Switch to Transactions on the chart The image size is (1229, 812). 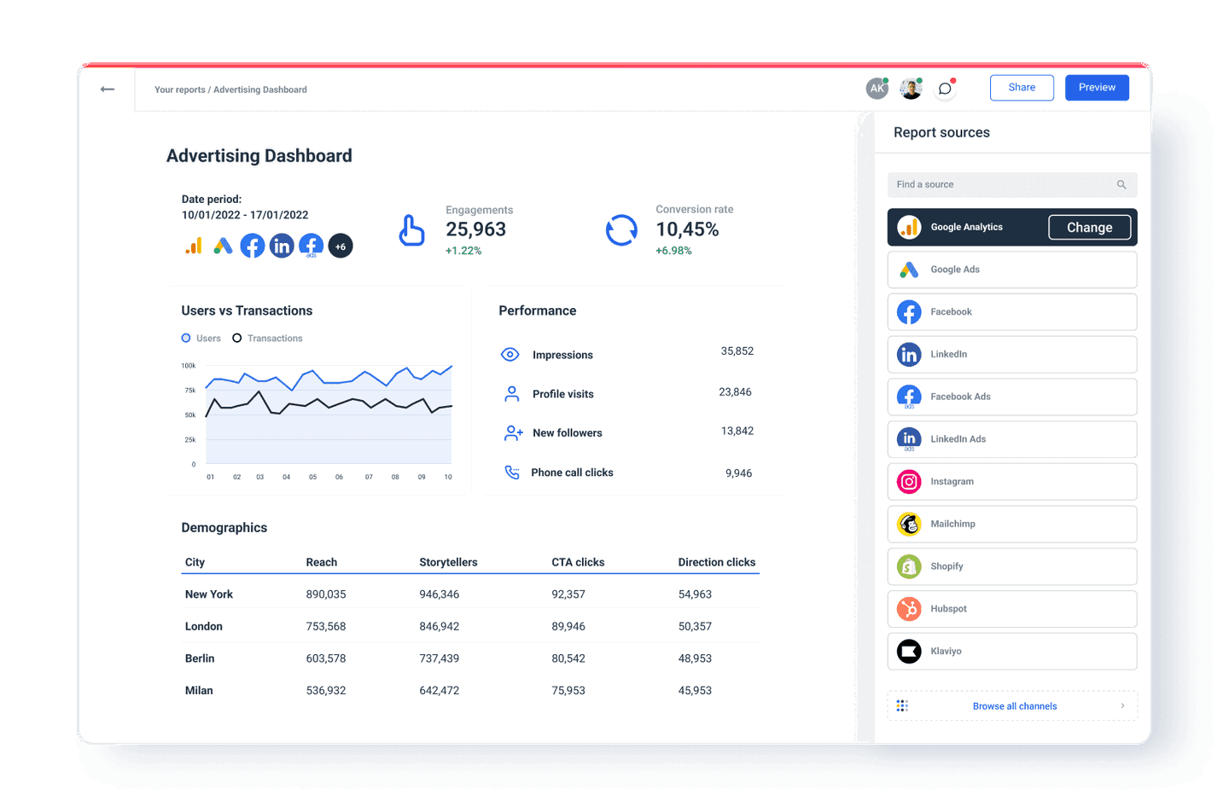[236, 338]
